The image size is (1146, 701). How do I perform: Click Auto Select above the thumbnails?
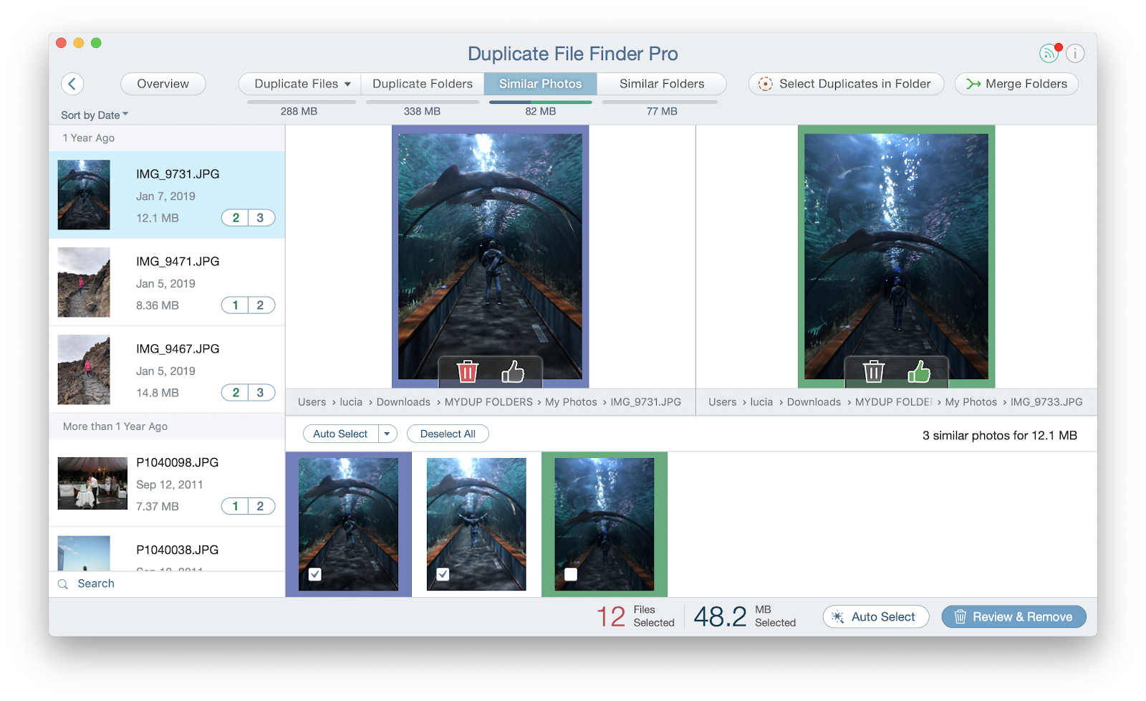tap(340, 434)
